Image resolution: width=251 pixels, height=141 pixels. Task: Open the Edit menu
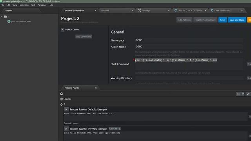tap(8, 5)
